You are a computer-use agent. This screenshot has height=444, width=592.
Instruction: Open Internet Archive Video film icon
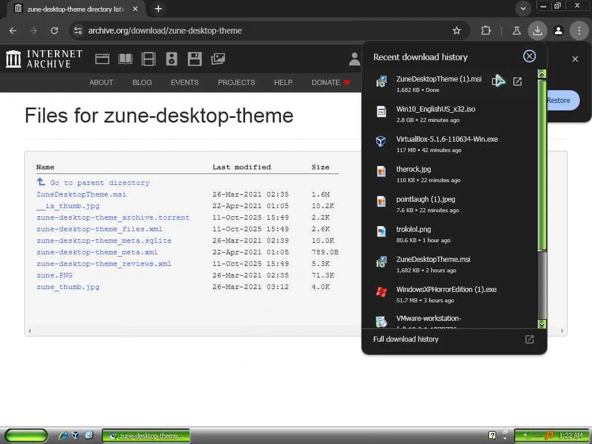tap(149, 59)
